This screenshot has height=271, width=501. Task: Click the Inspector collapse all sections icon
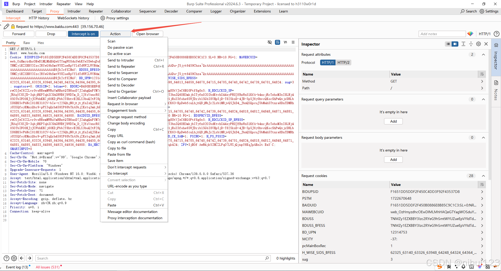coord(471,44)
